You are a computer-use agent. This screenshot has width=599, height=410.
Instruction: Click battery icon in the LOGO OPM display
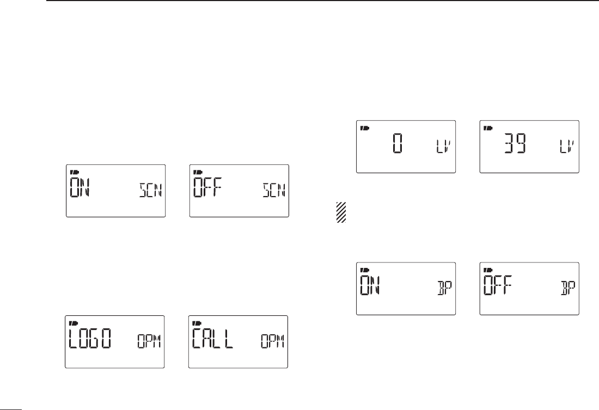click(x=72, y=323)
